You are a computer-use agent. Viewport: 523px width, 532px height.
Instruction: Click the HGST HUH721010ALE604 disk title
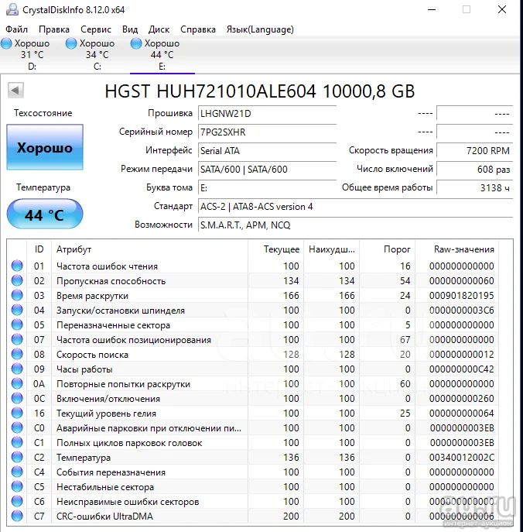[260, 91]
